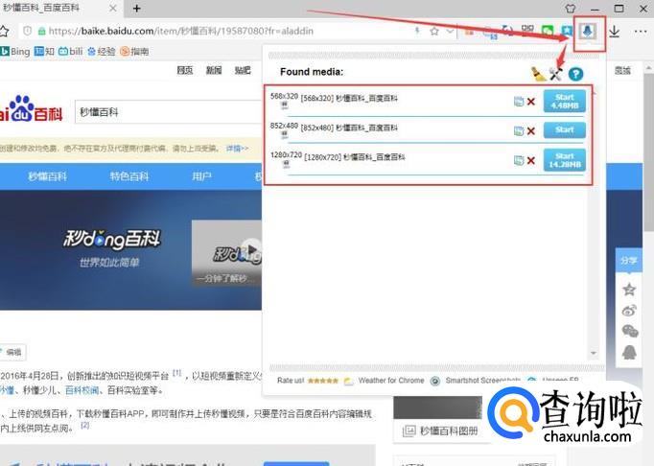Start downloading the 852x480 video
This screenshot has height=466, width=654.
(x=564, y=130)
